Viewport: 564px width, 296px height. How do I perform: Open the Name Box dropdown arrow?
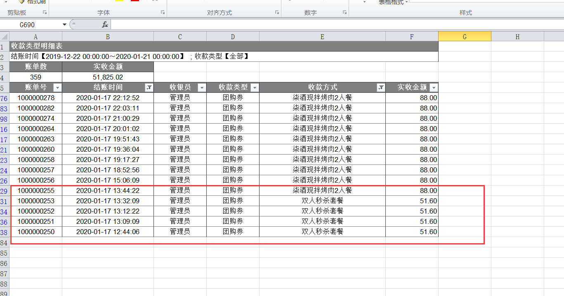(x=64, y=24)
